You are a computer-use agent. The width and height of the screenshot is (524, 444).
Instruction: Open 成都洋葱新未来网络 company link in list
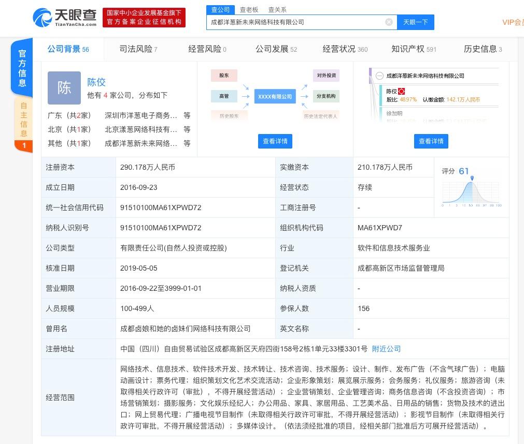[x=140, y=143]
